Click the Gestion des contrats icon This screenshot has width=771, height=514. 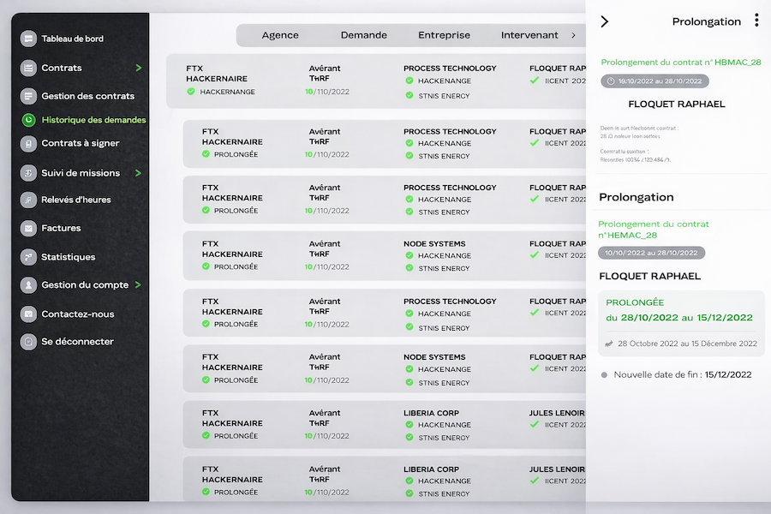click(x=28, y=96)
